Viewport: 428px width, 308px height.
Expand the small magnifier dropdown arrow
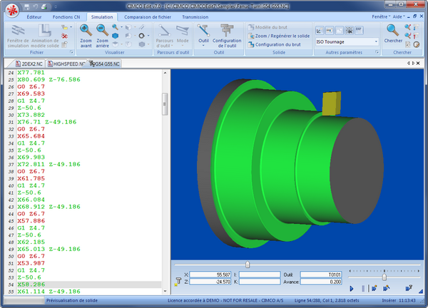121,27
